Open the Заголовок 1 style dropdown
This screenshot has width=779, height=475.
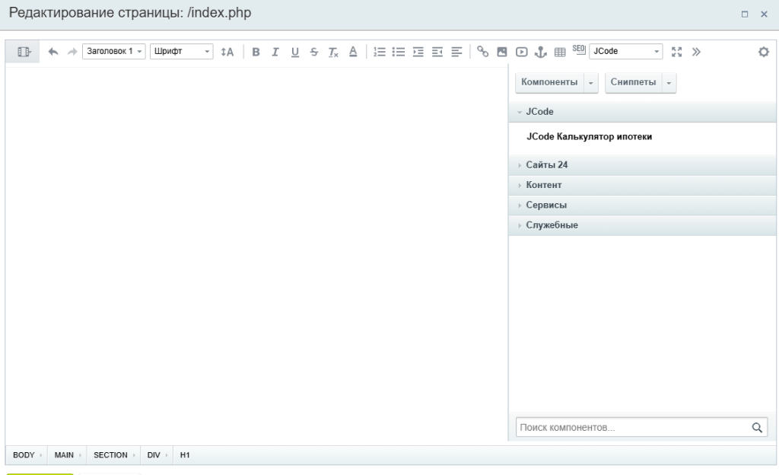(114, 52)
